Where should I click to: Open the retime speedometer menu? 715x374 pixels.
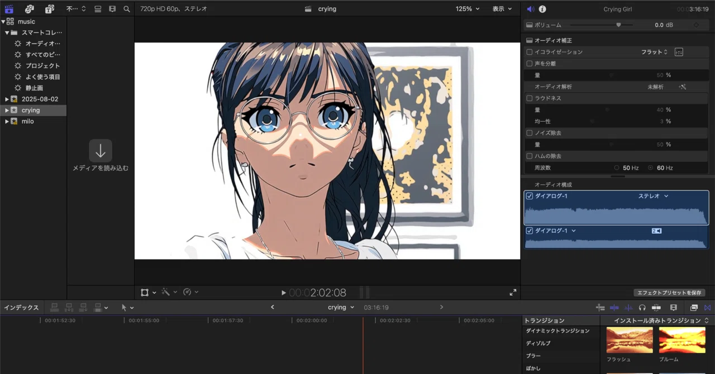(190, 293)
